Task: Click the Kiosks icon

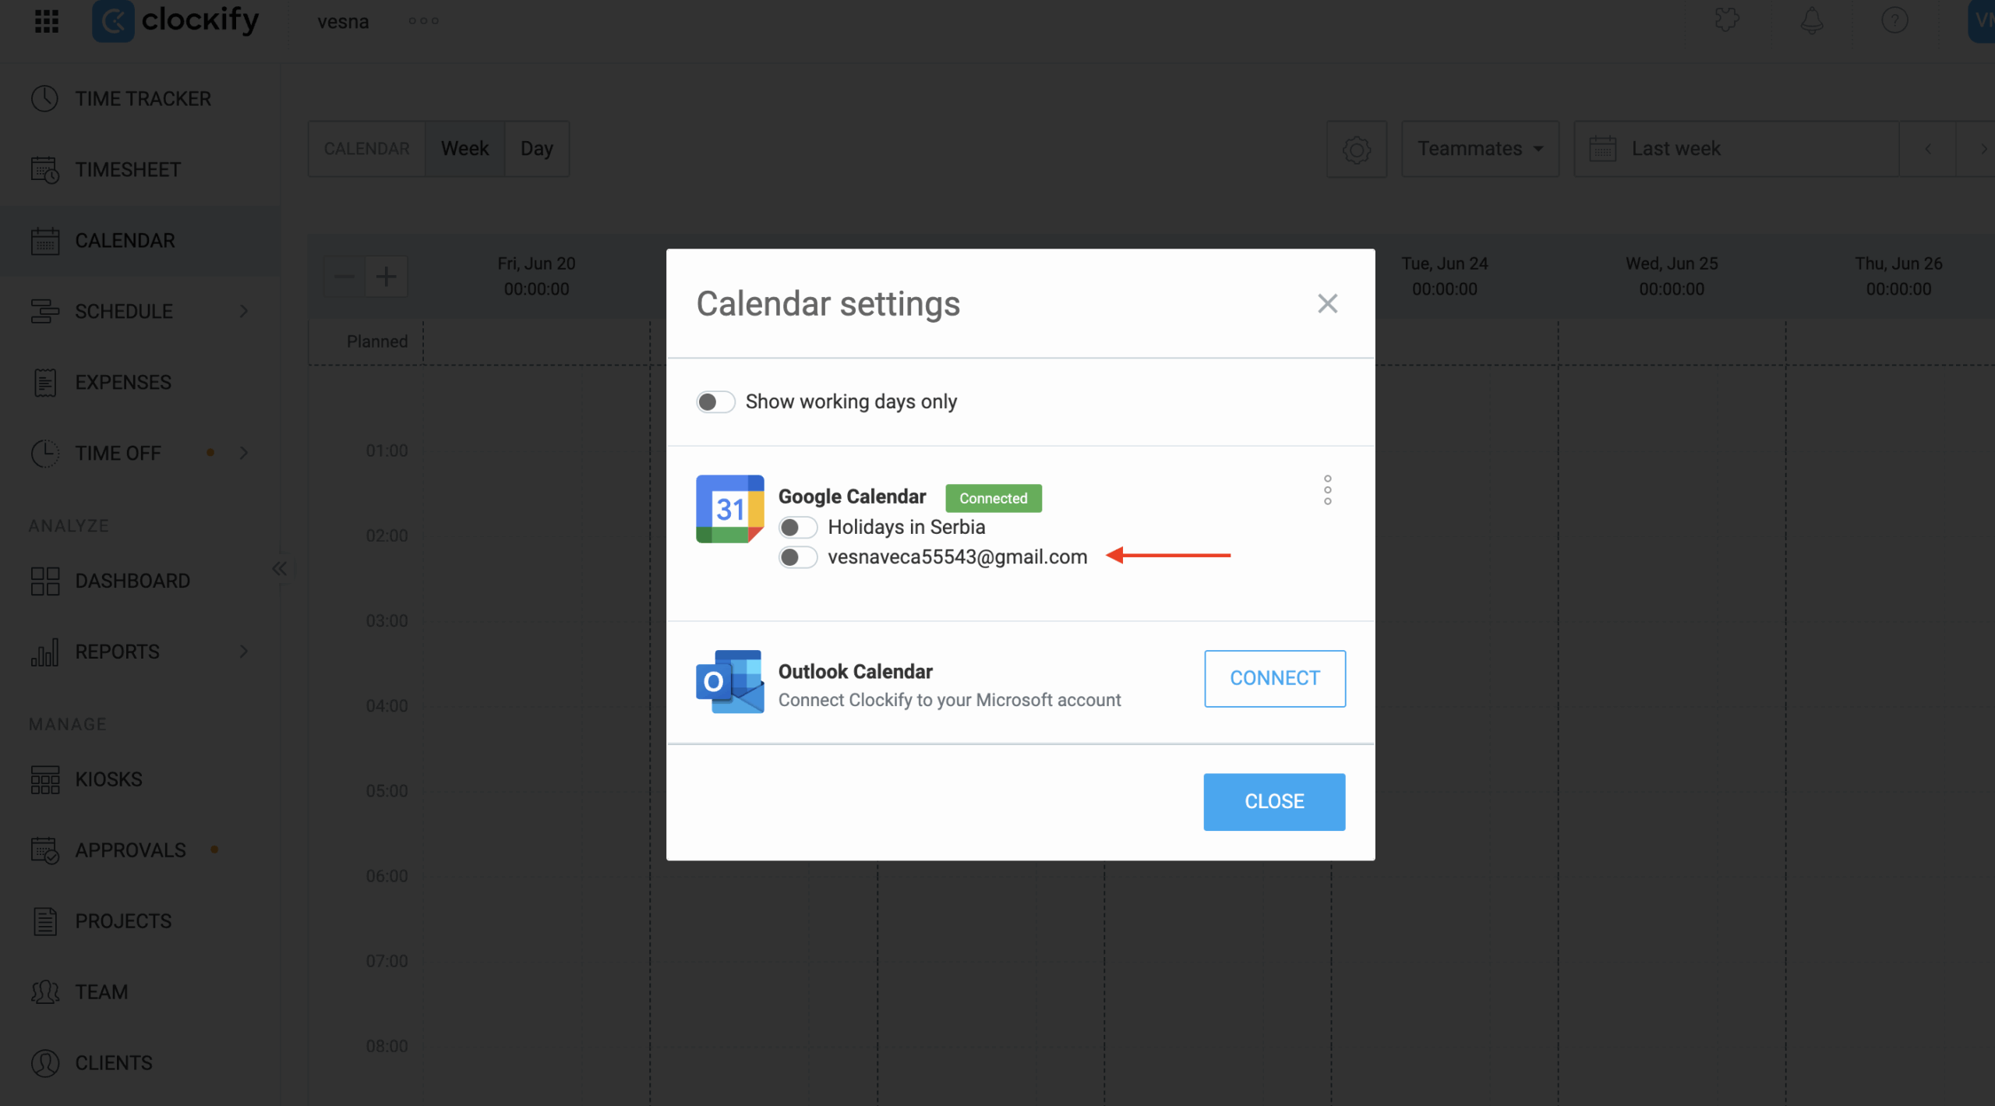Action: pos(45,779)
